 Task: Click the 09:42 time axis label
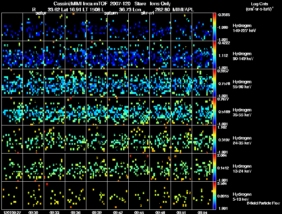(118, 212)
